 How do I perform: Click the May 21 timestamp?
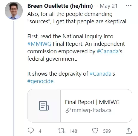[108, 6]
